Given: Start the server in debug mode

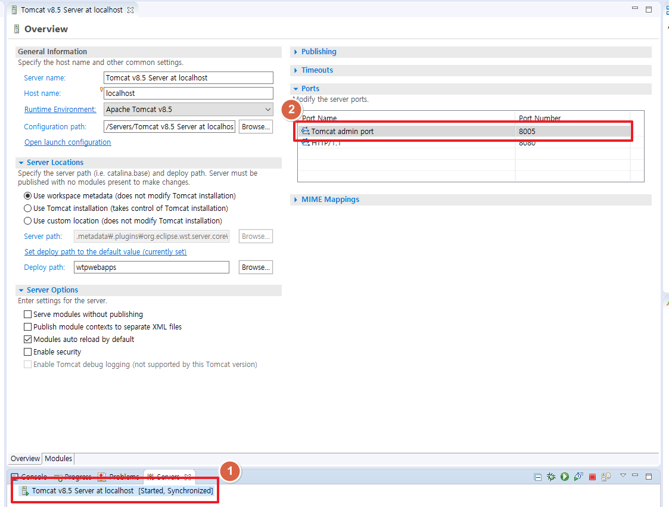Looking at the screenshot, I should point(551,477).
